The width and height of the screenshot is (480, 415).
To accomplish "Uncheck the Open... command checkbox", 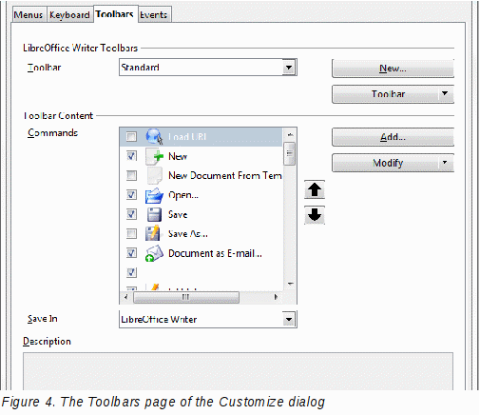I will [131, 195].
